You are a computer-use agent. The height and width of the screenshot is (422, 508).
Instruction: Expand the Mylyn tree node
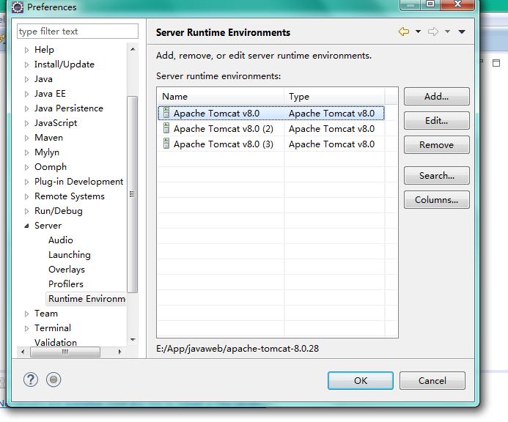point(26,152)
